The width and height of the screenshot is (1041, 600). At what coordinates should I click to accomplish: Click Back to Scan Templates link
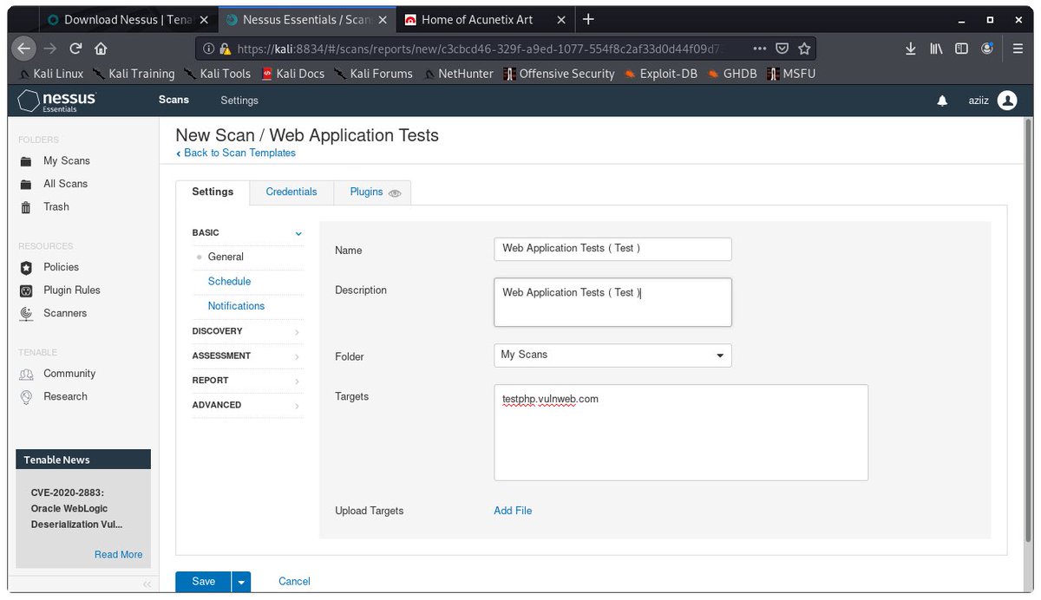tap(236, 153)
